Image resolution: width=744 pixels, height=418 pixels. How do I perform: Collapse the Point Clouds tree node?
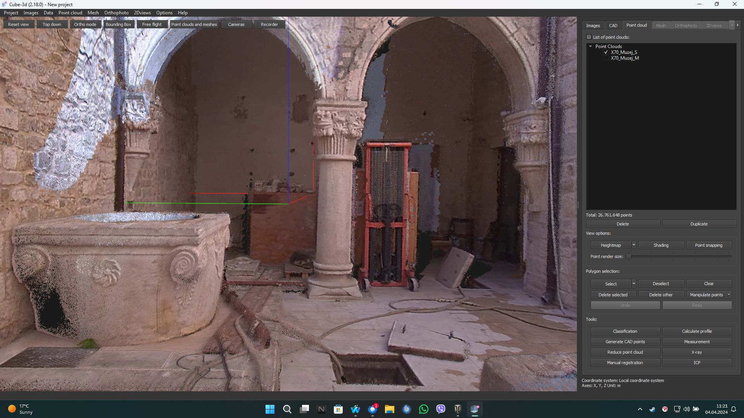tap(590, 46)
